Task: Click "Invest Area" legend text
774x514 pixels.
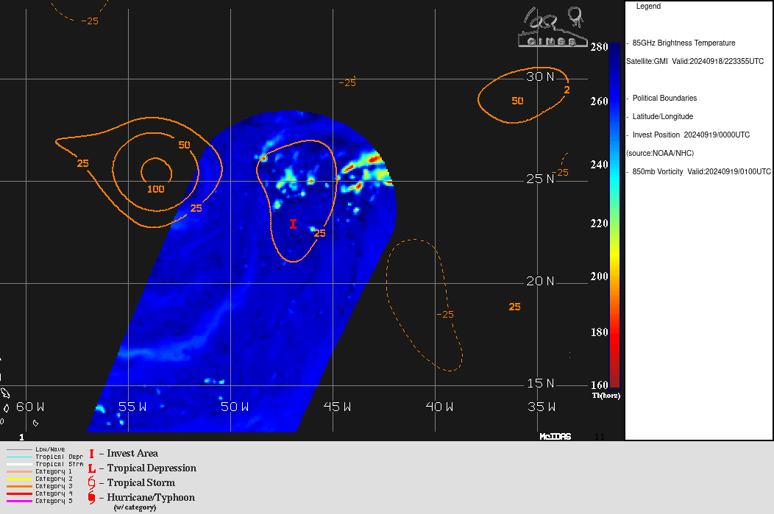Action: tap(132, 453)
